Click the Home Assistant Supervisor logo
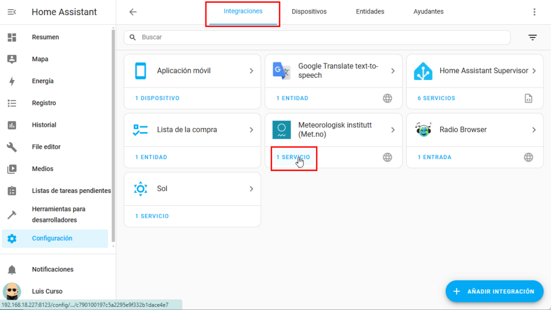 point(423,71)
